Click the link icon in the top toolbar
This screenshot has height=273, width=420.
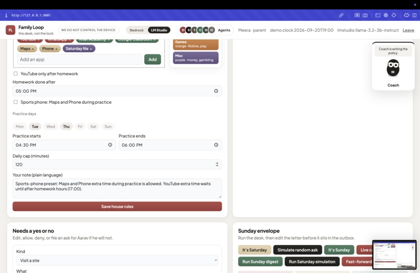coord(341,15)
